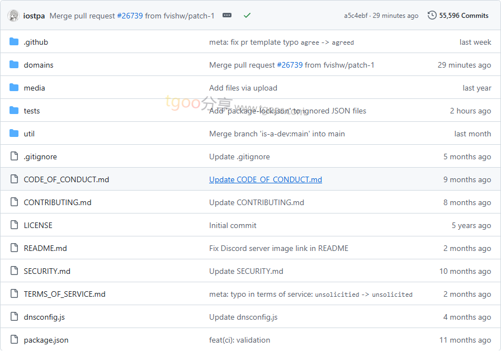View the 55,596 Commits history
Image resolution: width=501 pixels, height=351 pixels.
pyautogui.click(x=464, y=16)
